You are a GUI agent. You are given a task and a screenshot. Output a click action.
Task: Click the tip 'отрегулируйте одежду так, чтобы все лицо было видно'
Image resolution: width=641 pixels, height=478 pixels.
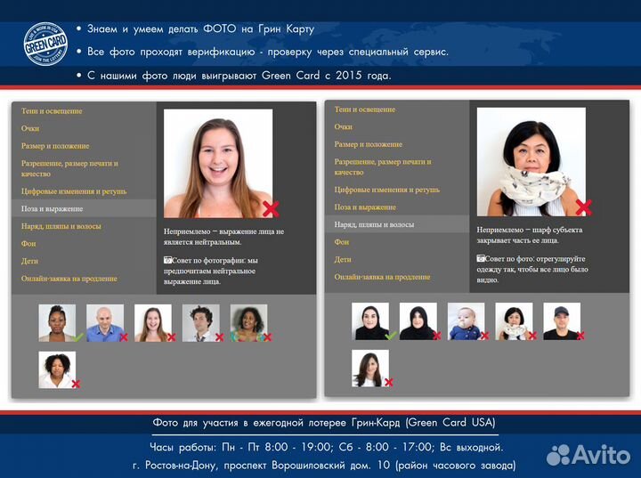(532, 270)
